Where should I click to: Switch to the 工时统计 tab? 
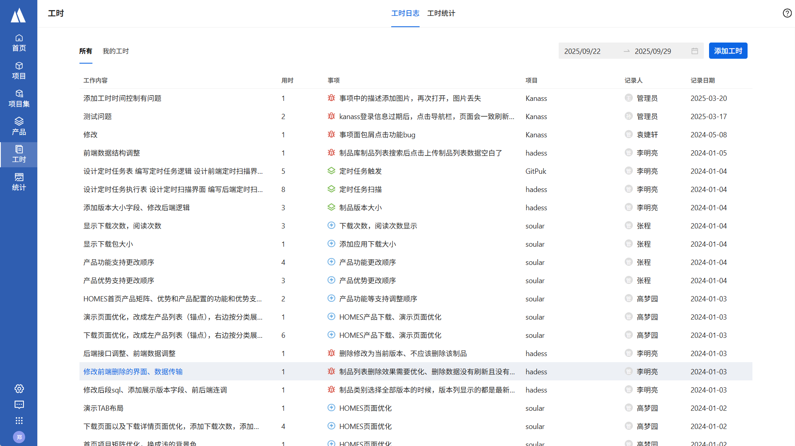pos(441,13)
